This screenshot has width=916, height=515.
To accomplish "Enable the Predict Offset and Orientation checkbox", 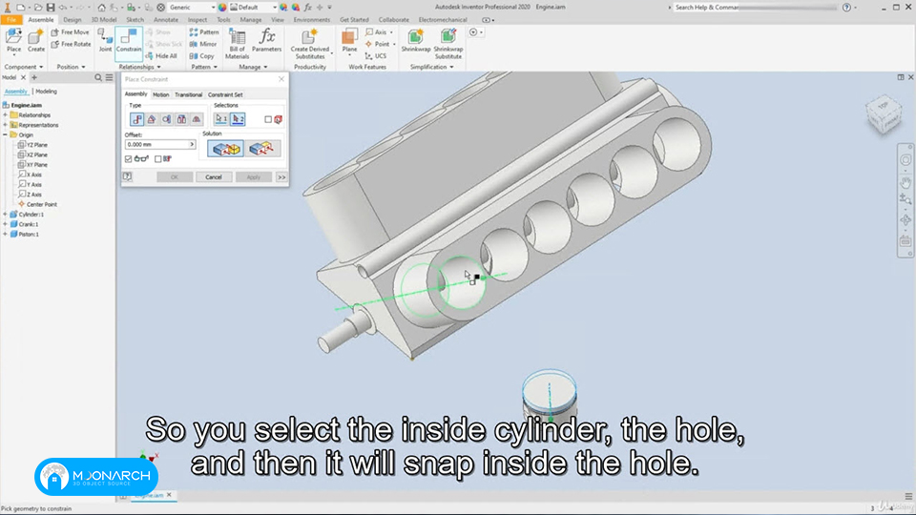I will coord(157,159).
